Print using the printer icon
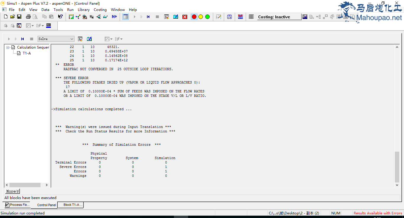The image size is (404, 218). click(28, 17)
